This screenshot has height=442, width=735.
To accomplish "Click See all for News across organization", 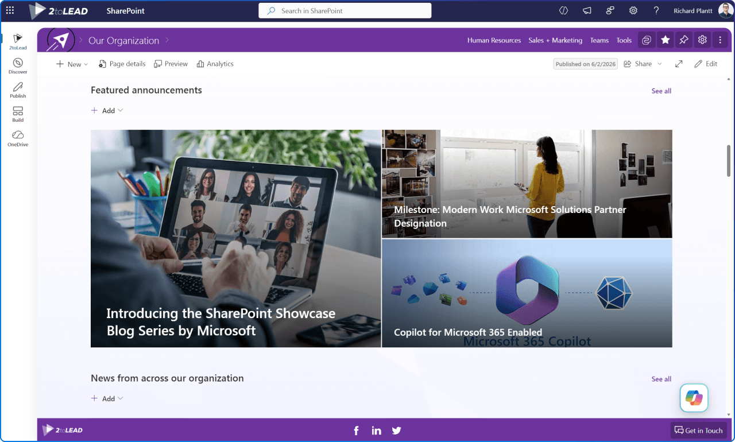I will click(661, 379).
